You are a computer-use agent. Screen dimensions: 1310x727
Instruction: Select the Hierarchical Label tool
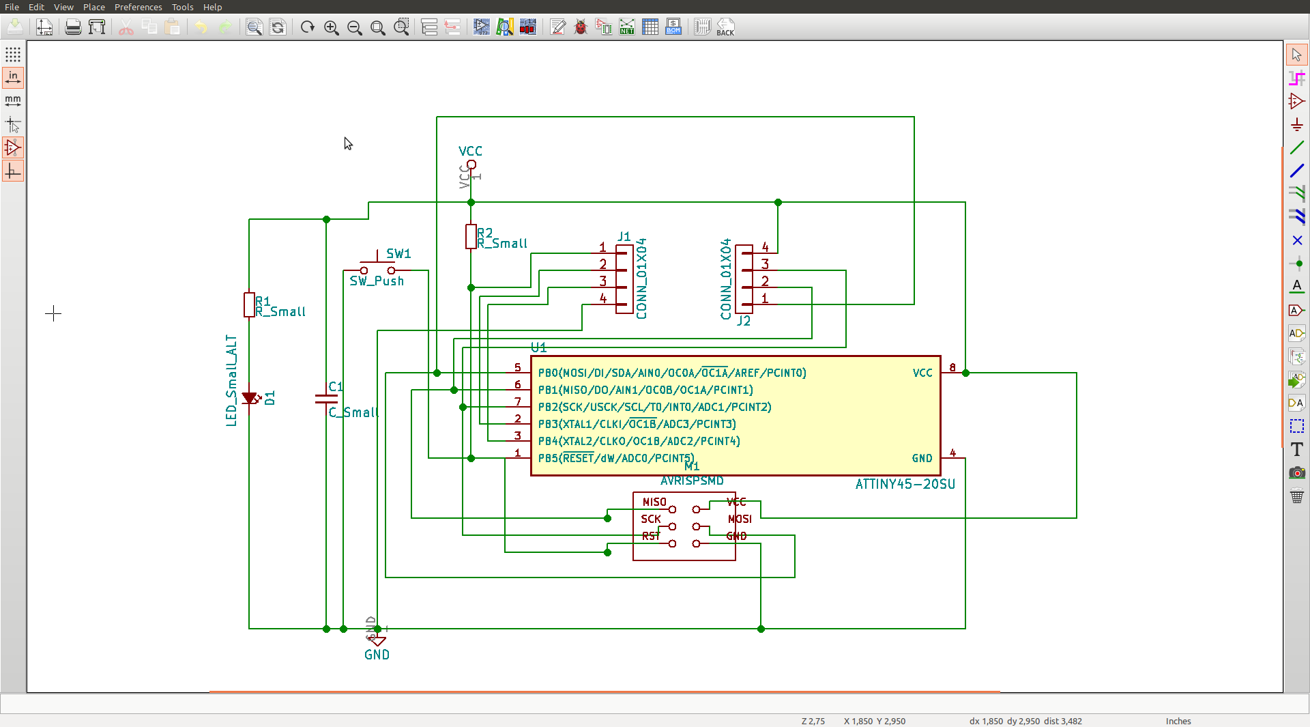(1297, 333)
